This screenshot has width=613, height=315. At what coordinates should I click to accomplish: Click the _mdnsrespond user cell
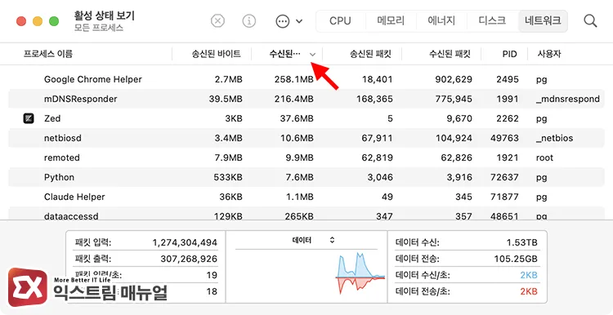point(568,99)
